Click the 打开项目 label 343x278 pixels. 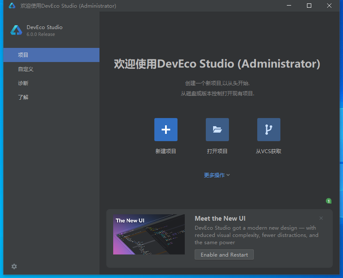coord(217,151)
